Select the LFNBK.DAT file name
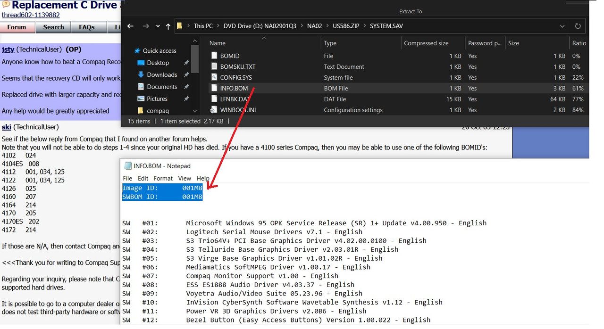Screen dimensions: 604x329 [235, 99]
